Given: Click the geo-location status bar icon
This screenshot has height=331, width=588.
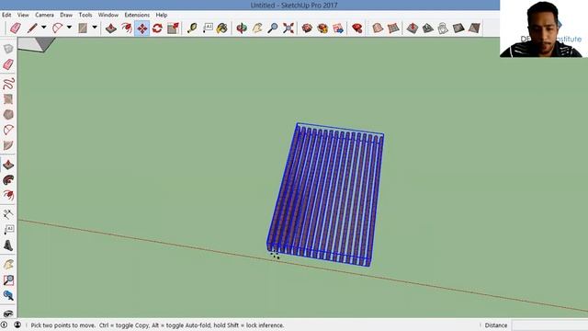Looking at the screenshot, I should click(4, 325).
